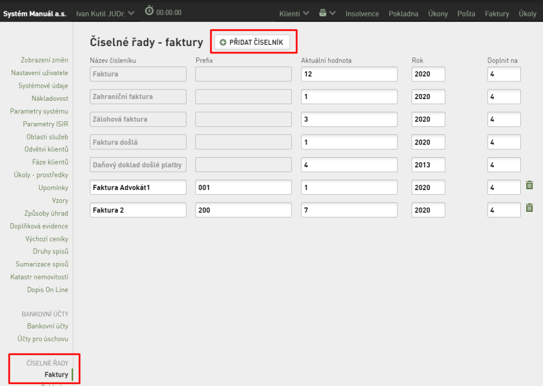
Task: Click the Rok field showing 2013
Action: 428,165
